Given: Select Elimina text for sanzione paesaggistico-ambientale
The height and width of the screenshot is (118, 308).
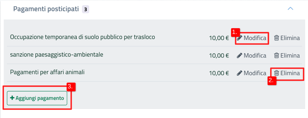Looking at the screenshot, I should [290, 56].
